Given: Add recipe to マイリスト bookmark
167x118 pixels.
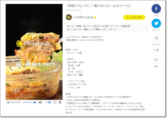Looking at the screenshot, I should [x=156, y=38].
